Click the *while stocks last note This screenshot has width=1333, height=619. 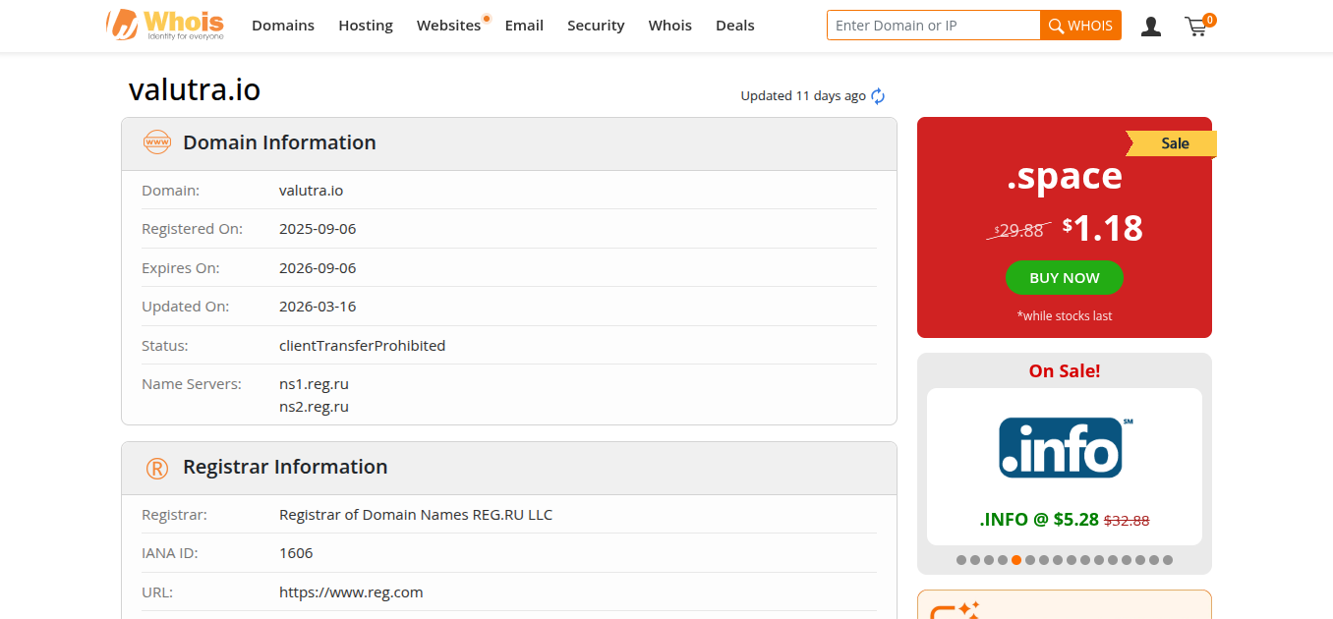(1065, 316)
